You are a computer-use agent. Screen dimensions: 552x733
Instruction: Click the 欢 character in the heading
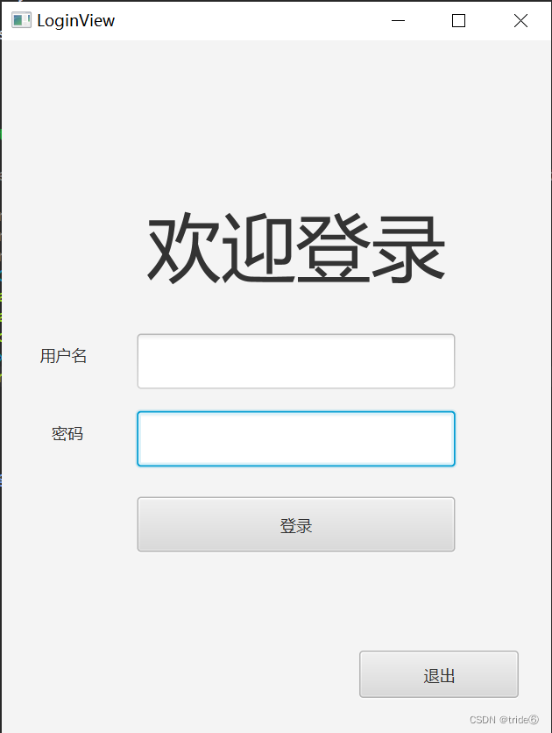[183, 248]
